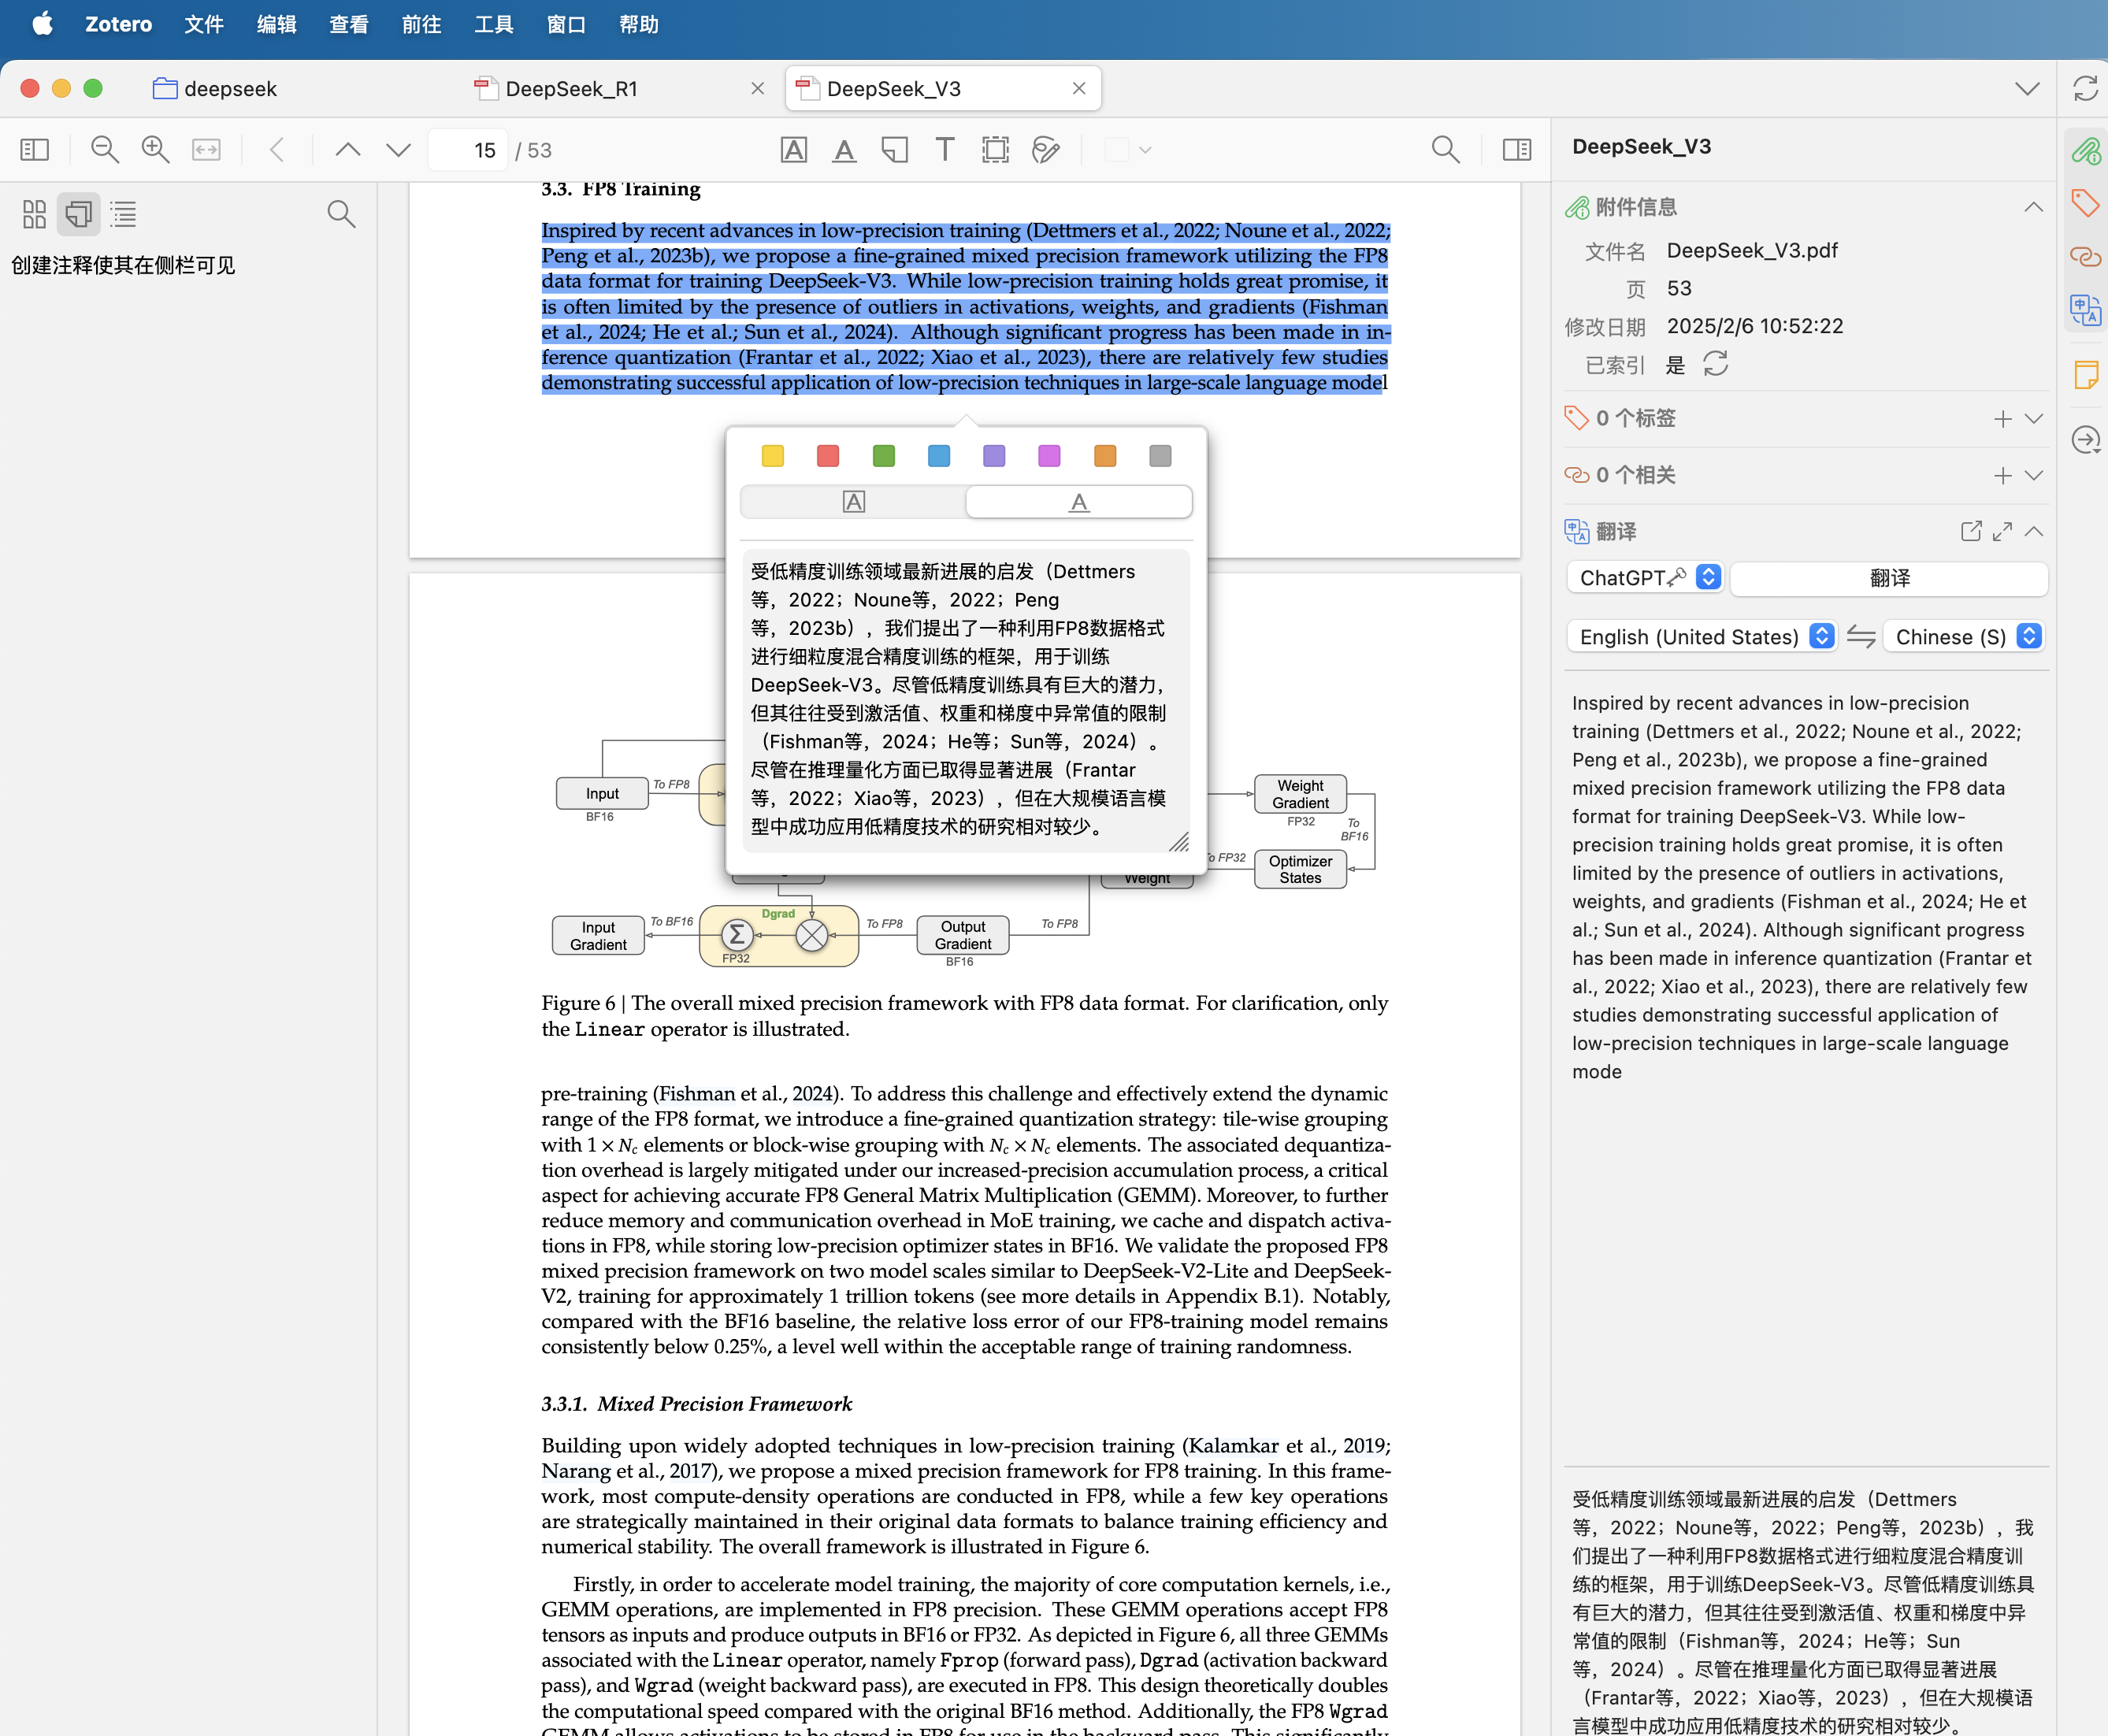
Task: Search annotations in left sidebar
Action: [x=341, y=214]
